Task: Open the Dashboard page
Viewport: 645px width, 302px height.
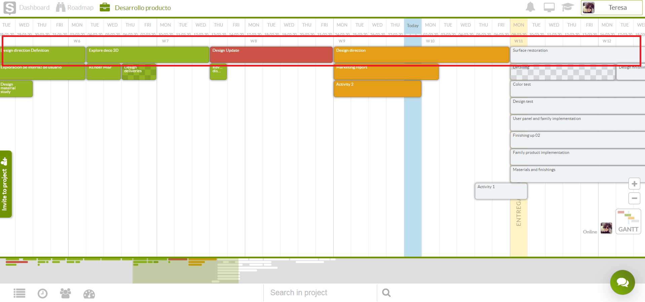Action: tap(34, 7)
